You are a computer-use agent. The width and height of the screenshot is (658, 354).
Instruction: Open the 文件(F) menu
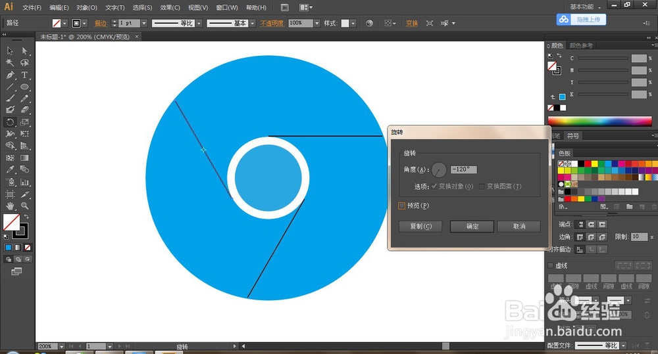pyautogui.click(x=32, y=7)
